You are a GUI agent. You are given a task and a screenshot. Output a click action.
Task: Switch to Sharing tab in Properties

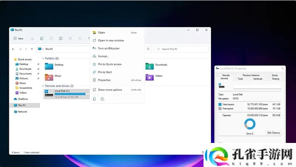click(x=275, y=79)
